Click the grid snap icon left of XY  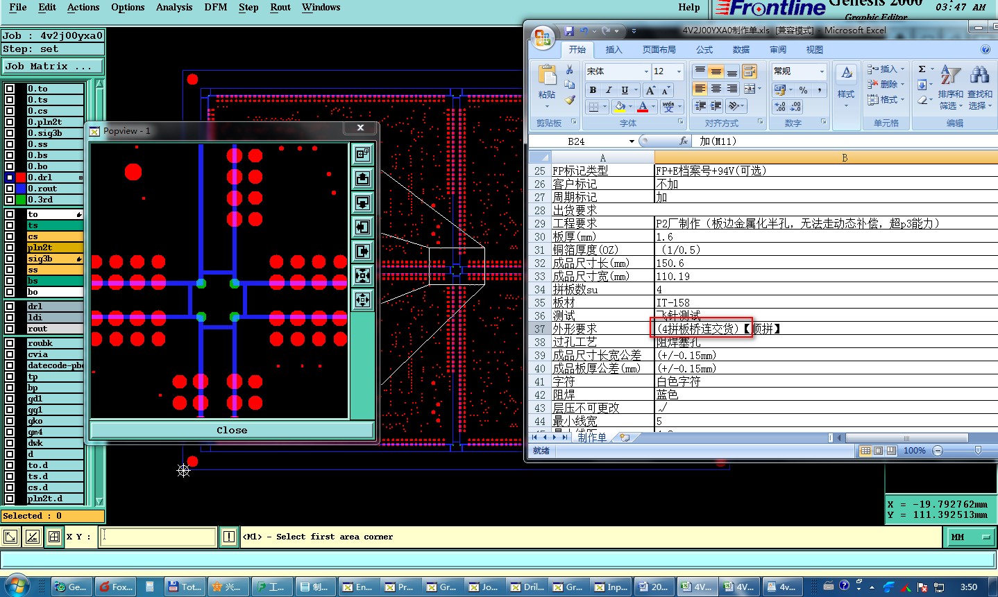coord(54,537)
